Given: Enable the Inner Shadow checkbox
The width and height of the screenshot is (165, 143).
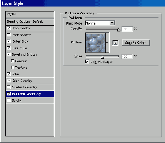Looking at the screenshot, I should click(9, 35).
